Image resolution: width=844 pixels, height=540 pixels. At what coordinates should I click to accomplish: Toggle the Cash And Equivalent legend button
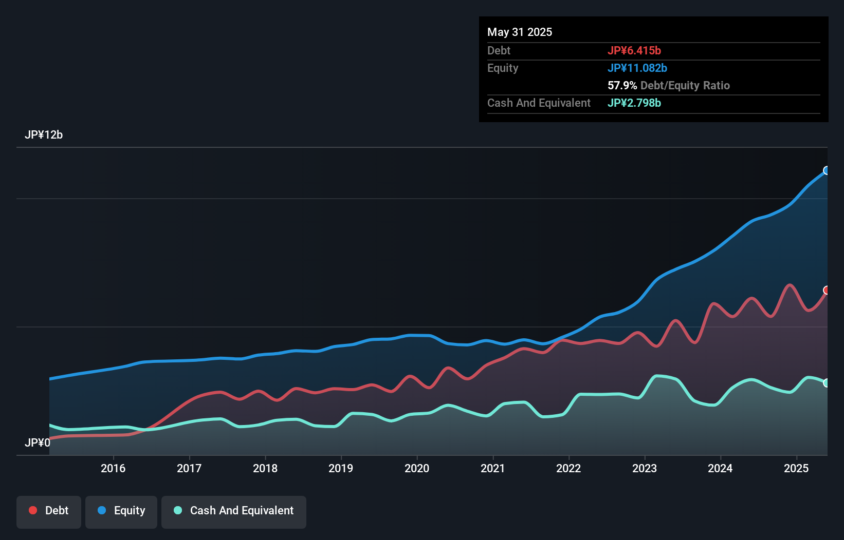pos(234,511)
